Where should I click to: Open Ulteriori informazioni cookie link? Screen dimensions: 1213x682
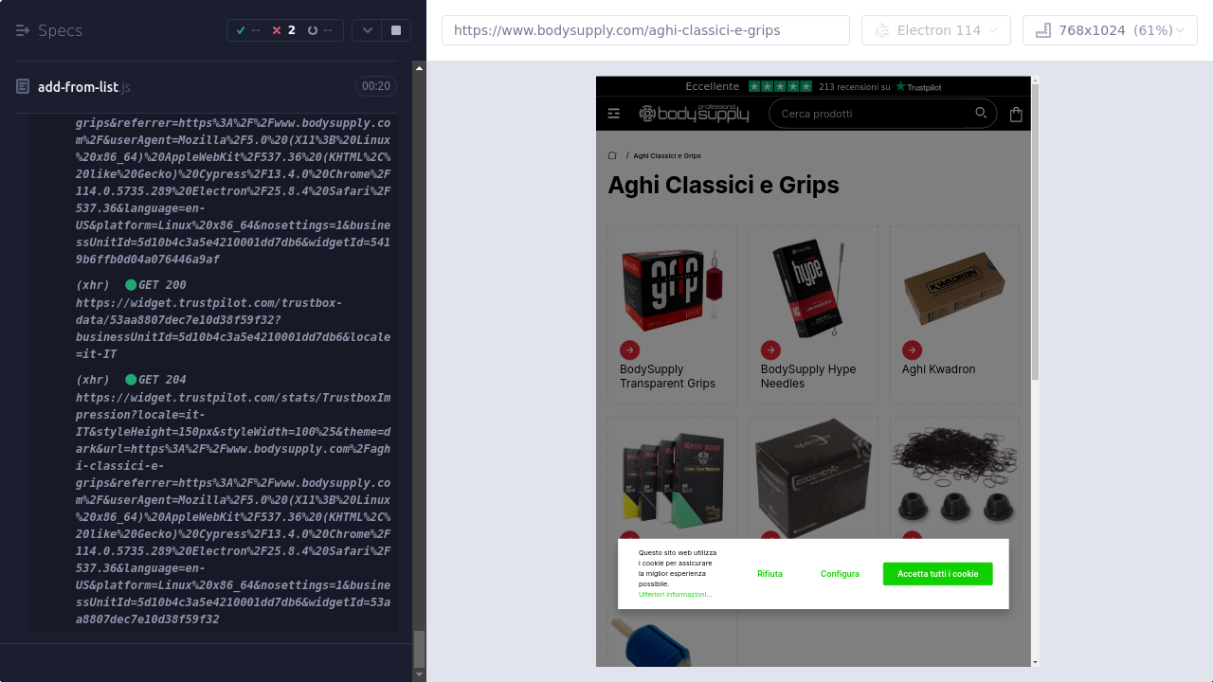(x=675, y=595)
